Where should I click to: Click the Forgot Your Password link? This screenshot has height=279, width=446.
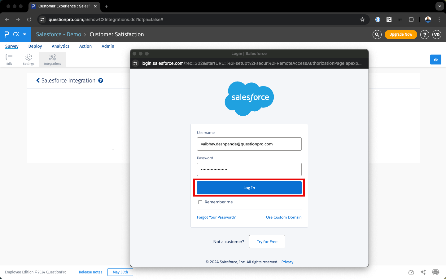pyautogui.click(x=216, y=217)
